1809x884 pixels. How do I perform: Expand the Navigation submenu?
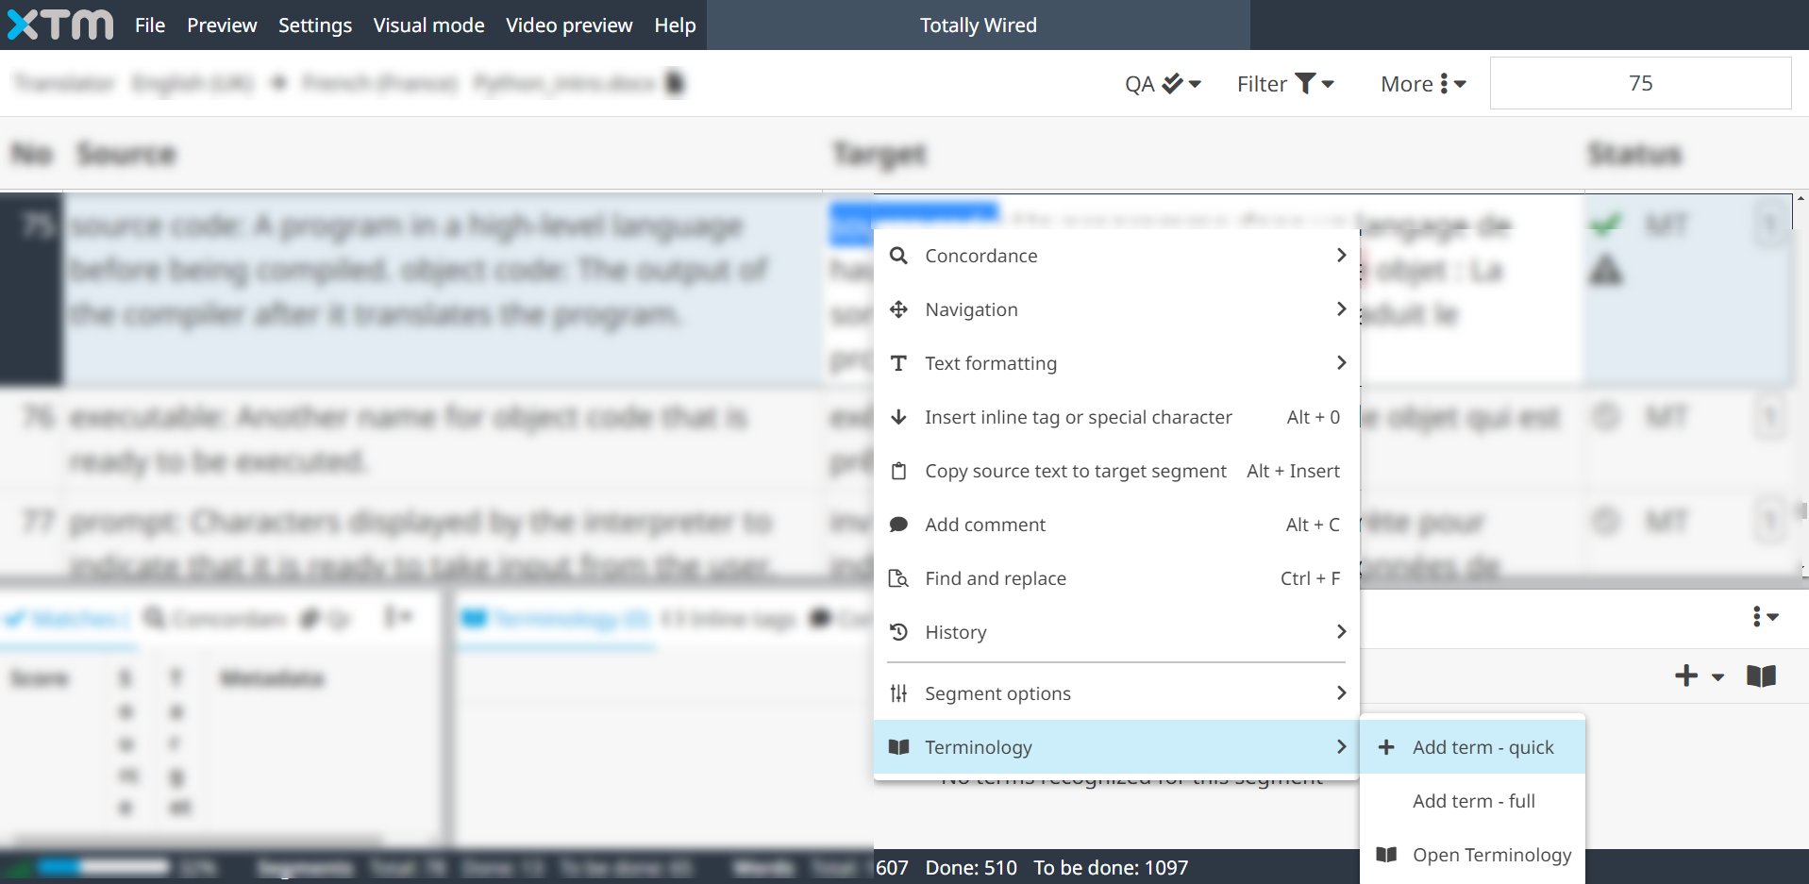(1116, 309)
